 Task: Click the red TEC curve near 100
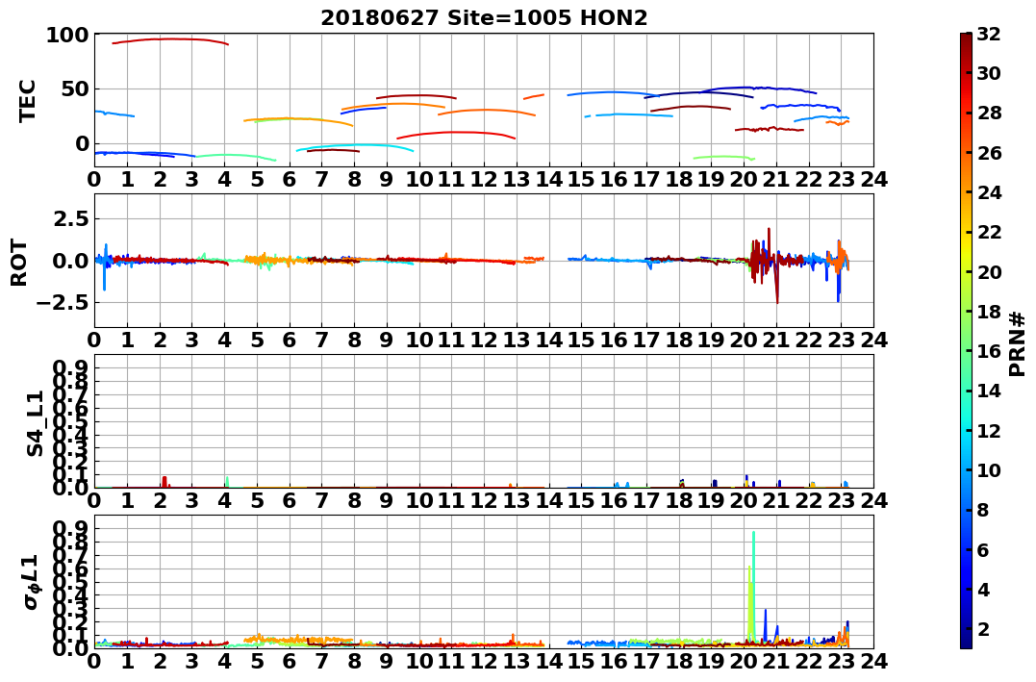click(170, 39)
